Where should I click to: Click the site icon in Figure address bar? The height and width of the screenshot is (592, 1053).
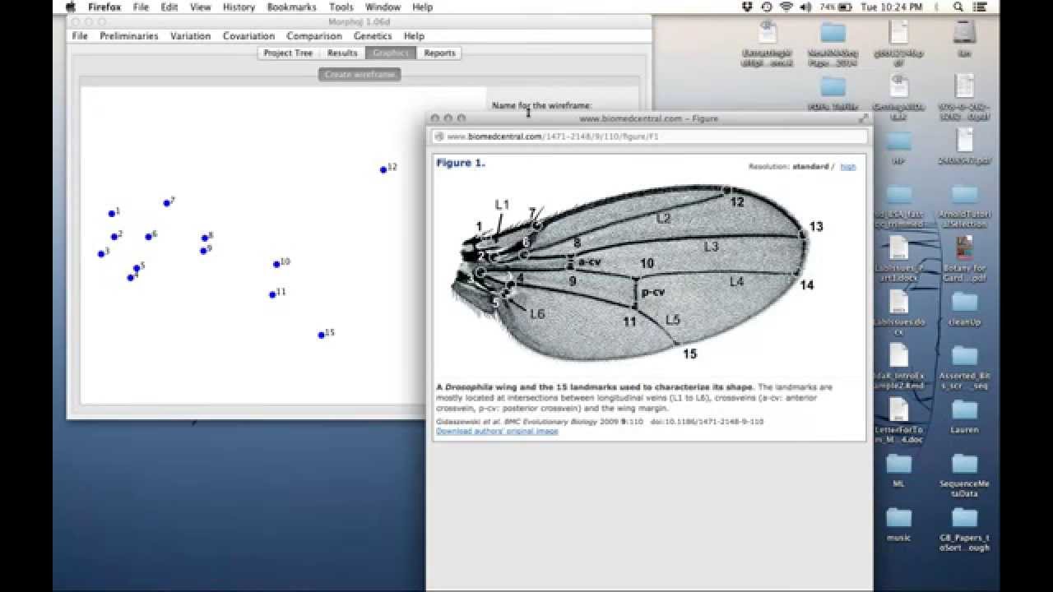point(439,136)
